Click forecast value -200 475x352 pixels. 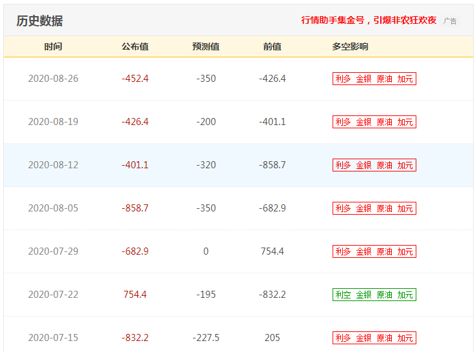[206, 121]
